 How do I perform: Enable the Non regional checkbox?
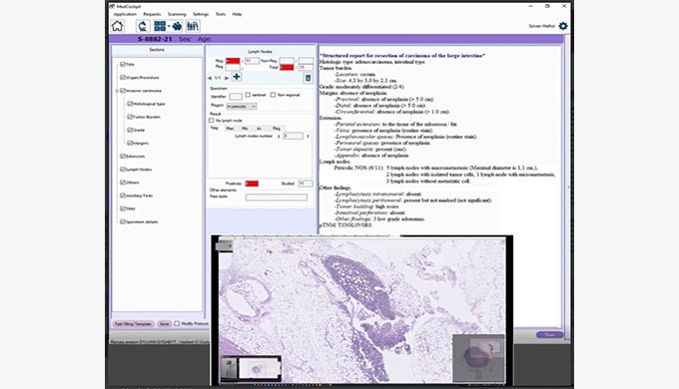[273, 95]
